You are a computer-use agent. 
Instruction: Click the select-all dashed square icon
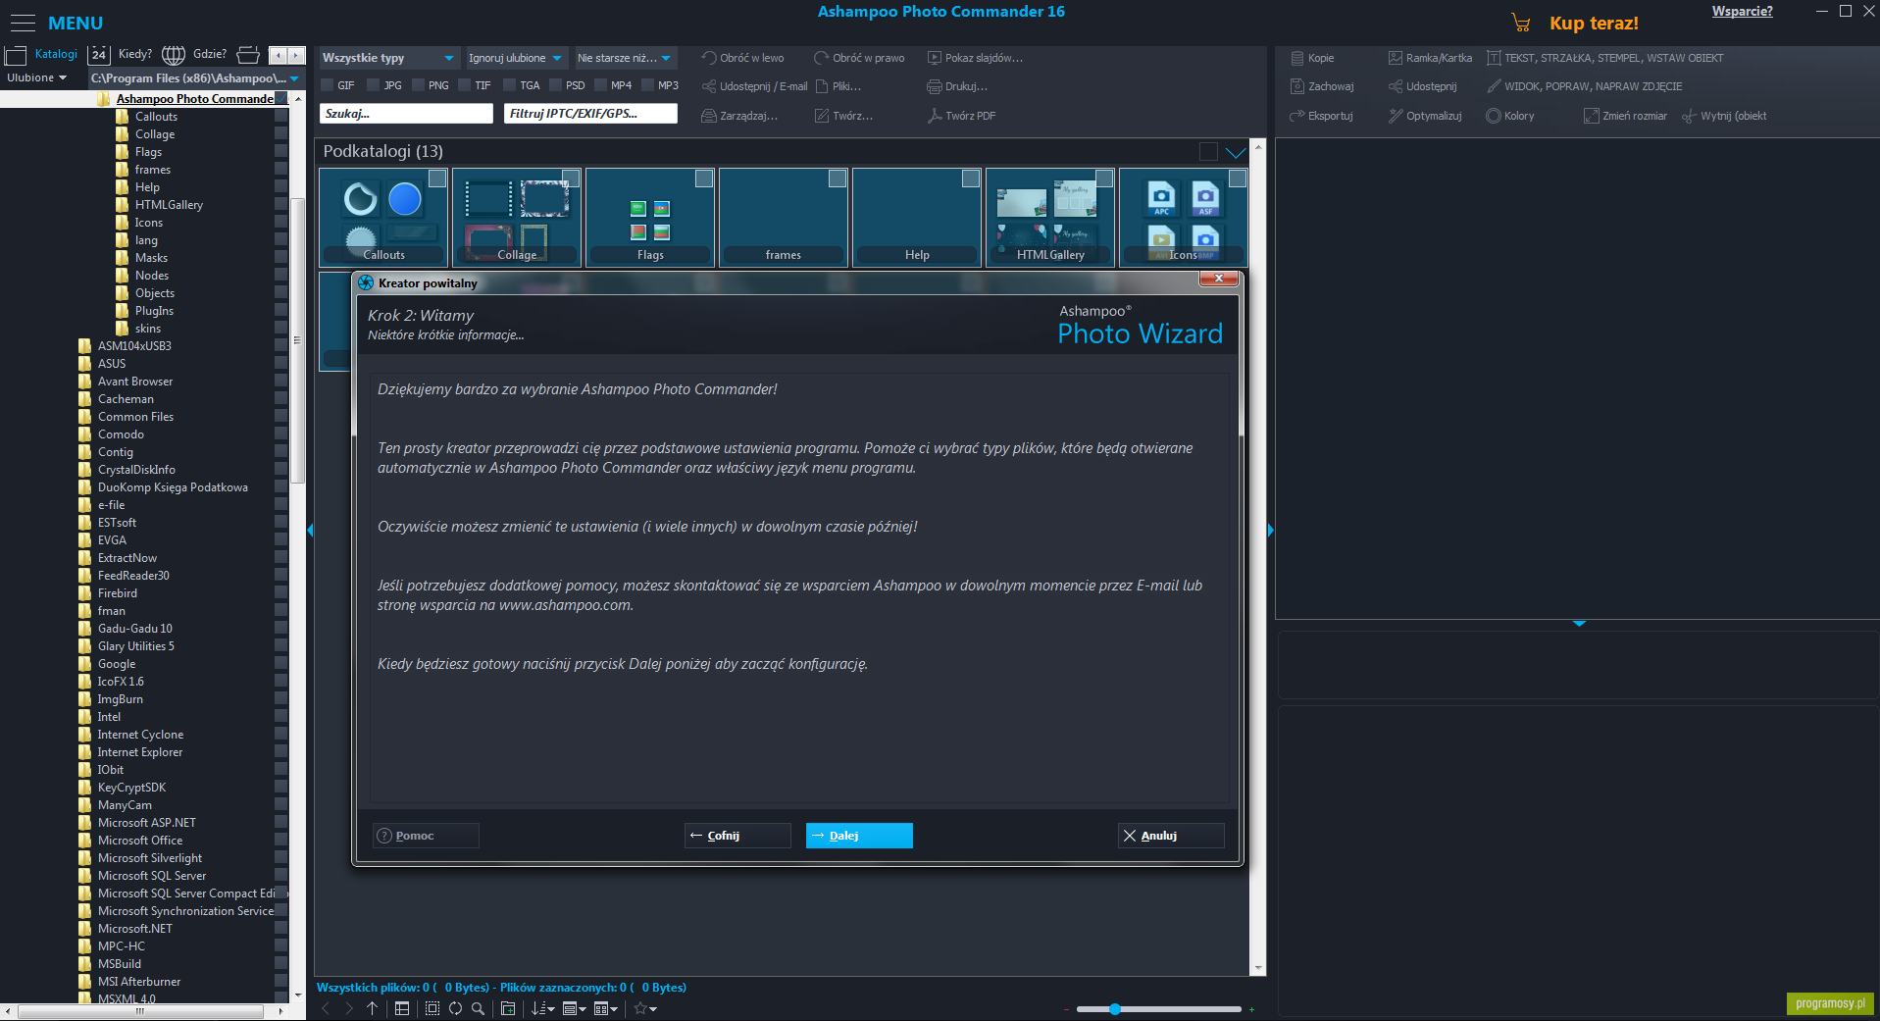click(x=432, y=1008)
